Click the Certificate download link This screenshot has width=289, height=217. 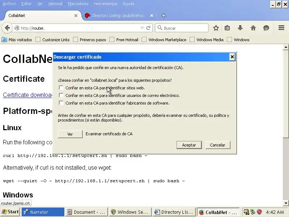(27, 95)
